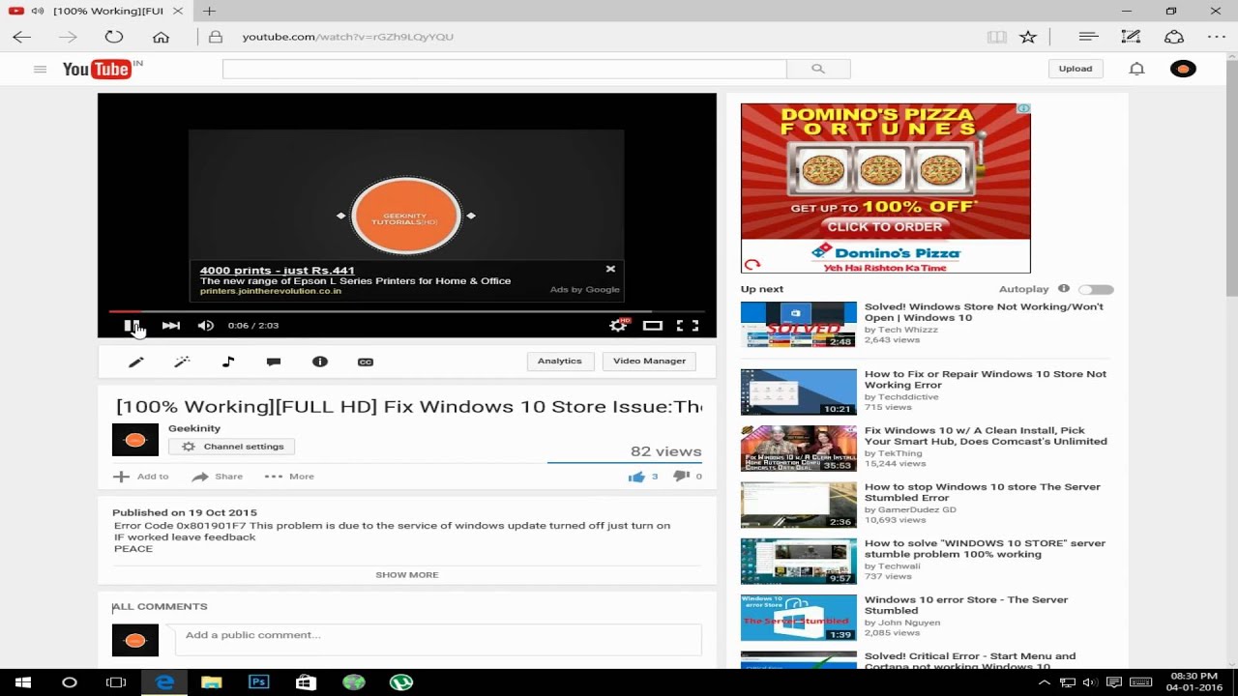Image resolution: width=1238 pixels, height=696 pixels.
Task: Open Edge More actions ellipsis
Action: (x=1217, y=37)
